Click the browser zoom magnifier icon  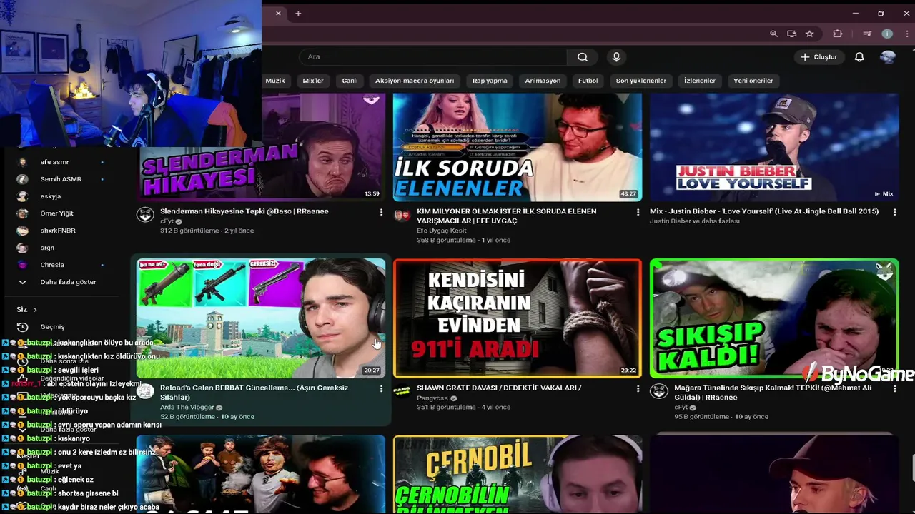[773, 34]
